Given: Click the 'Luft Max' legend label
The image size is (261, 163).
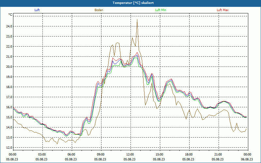Looking at the screenshot, I should (x=223, y=10).
